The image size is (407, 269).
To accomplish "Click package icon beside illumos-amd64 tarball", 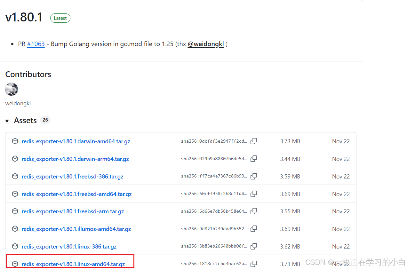I will tap(15, 229).
